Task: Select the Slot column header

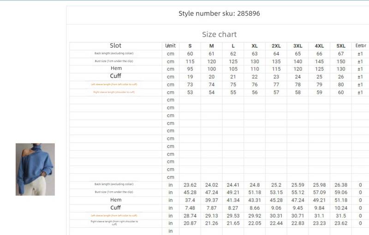Action: pyautogui.click(x=116, y=46)
